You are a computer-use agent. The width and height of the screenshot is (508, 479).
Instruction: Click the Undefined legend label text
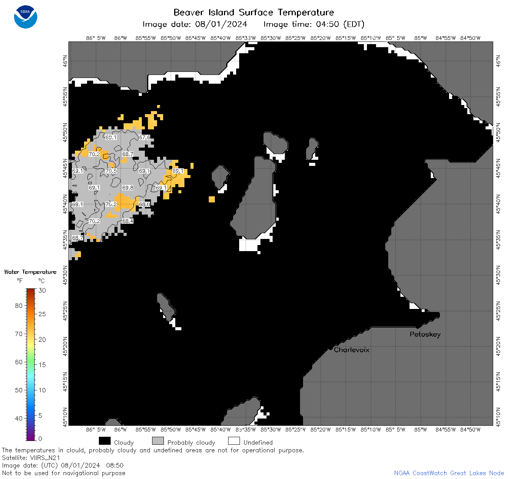coord(258,442)
